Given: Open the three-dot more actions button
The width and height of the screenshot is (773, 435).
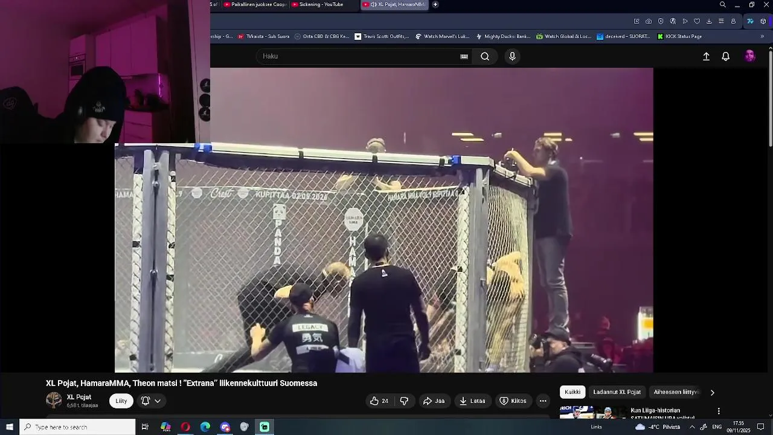Looking at the screenshot, I should (543, 401).
